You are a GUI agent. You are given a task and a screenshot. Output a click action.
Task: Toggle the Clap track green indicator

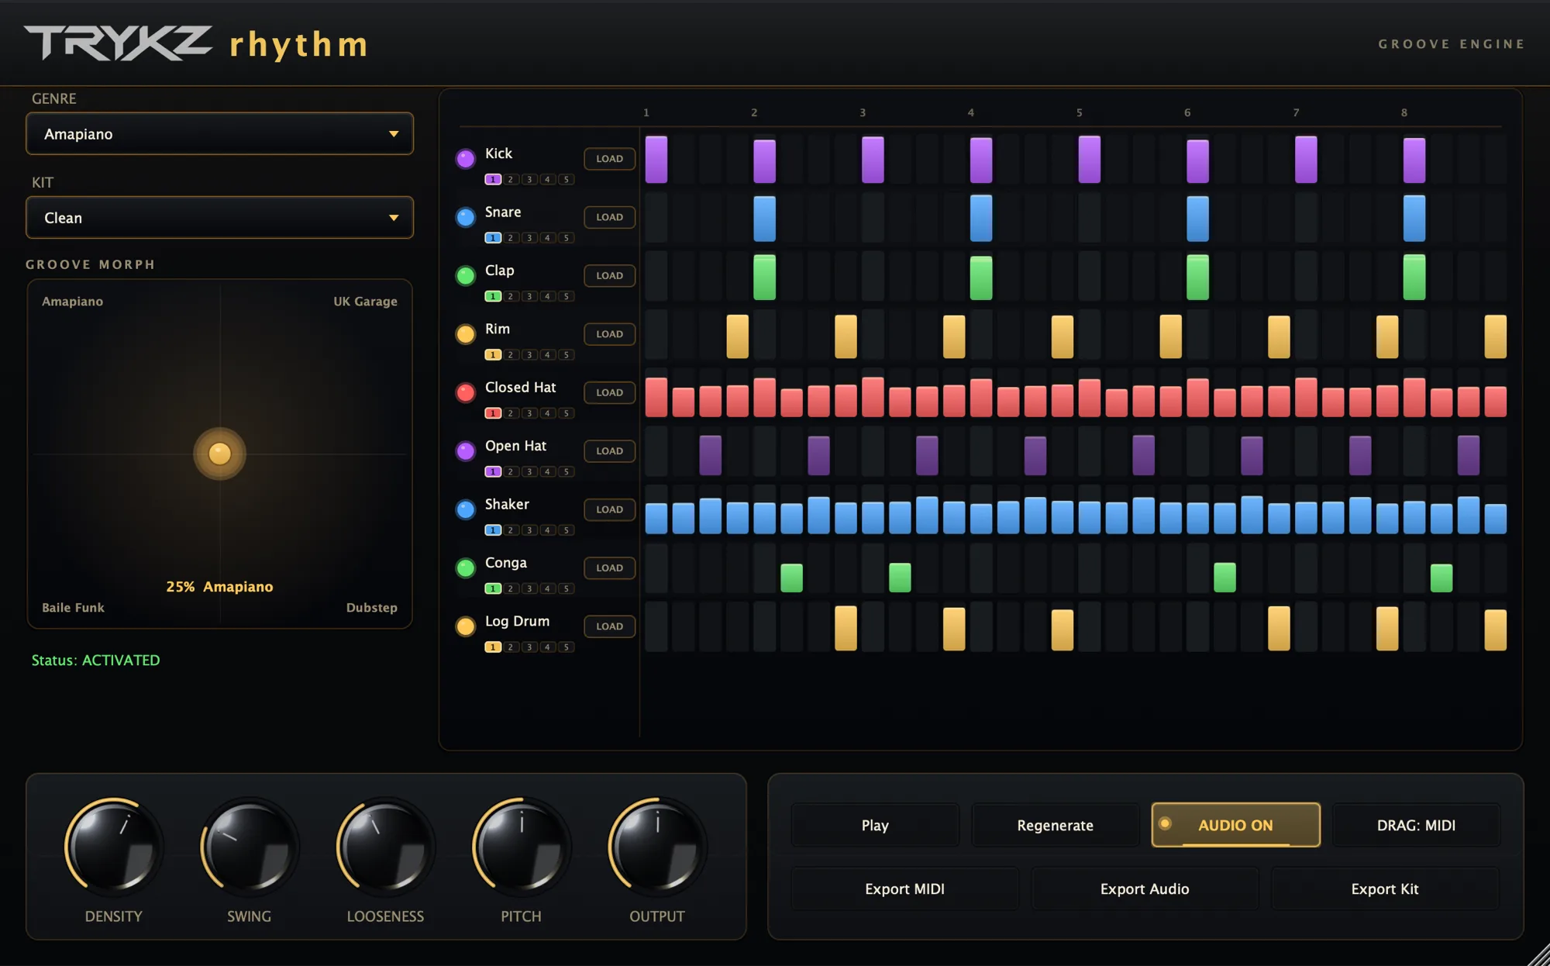pyautogui.click(x=465, y=275)
